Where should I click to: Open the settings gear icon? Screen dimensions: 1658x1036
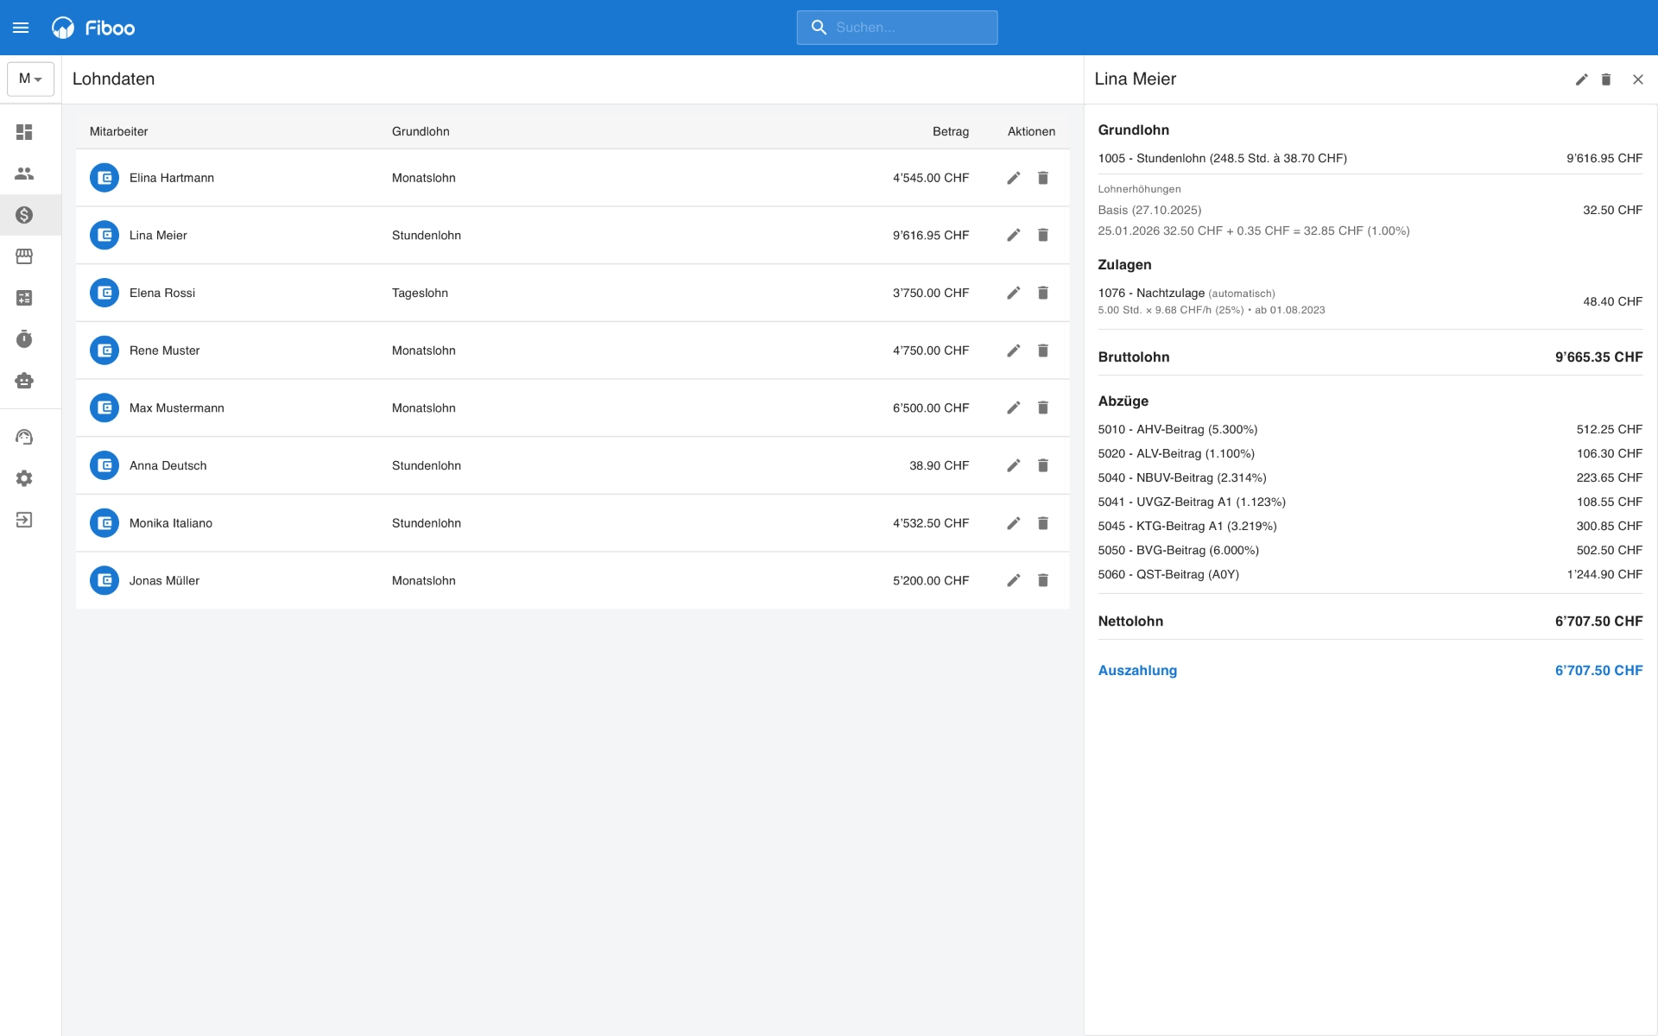coord(24,478)
